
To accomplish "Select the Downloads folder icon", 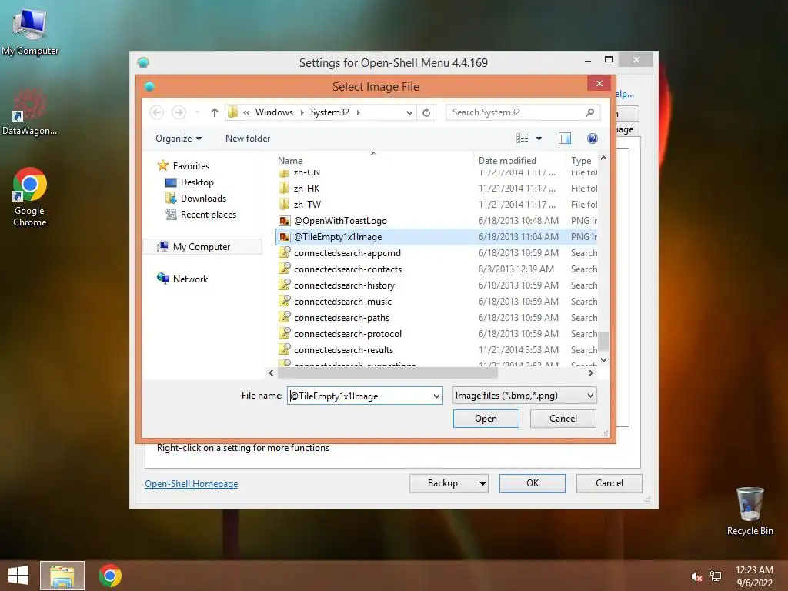I will [x=171, y=198].
